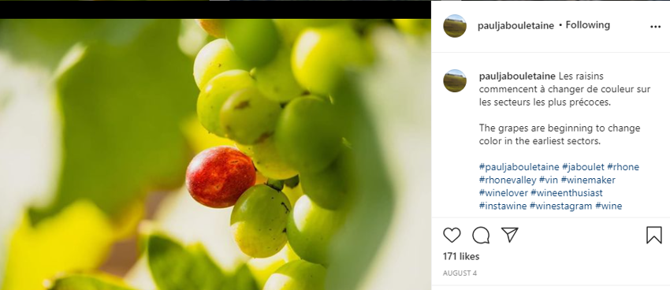Click the header profile avatar
The height and width of the screenshot is (290, 670).
click(455, 26)
